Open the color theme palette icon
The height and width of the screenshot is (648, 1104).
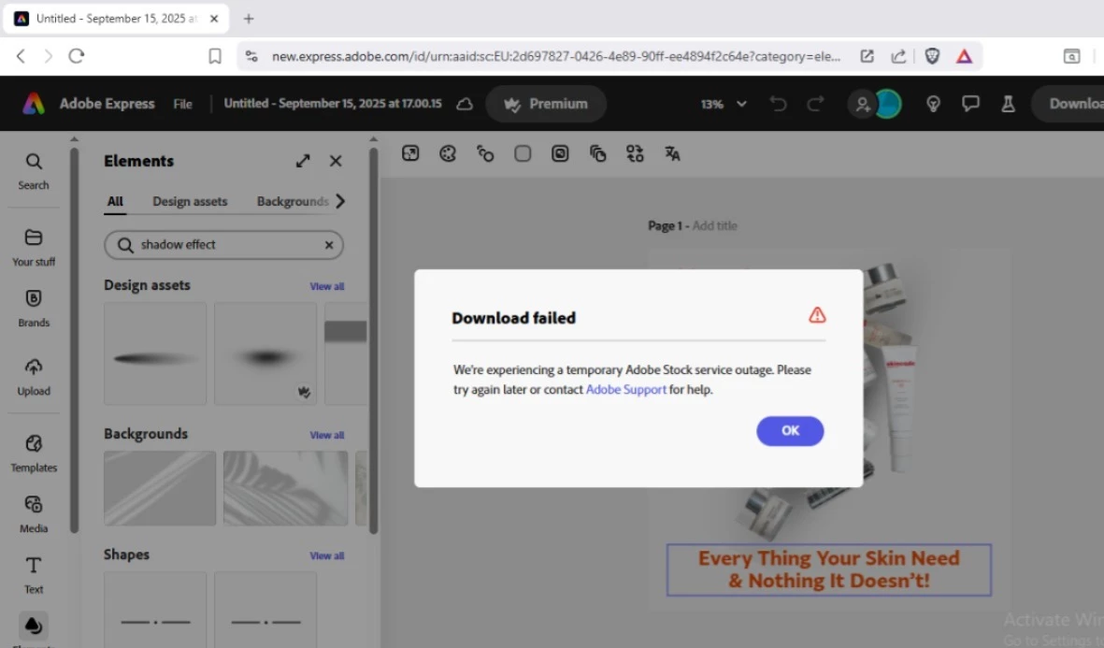tap(448, 152)
